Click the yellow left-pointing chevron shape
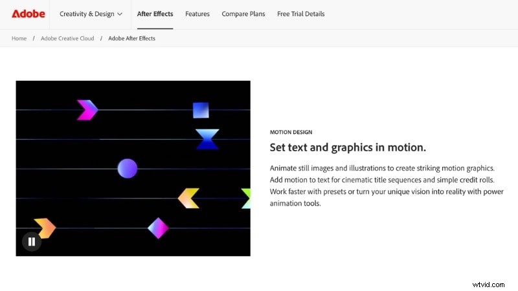Viewport: 518px width, 291px height. 188,199
